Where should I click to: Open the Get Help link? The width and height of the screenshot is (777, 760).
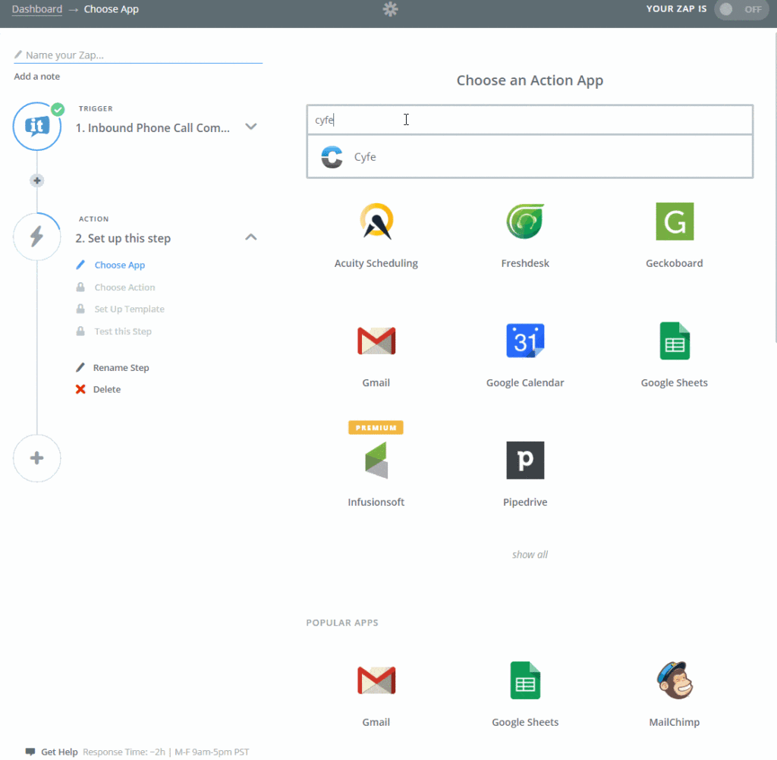pyautogui.click(x=59, y=752)
